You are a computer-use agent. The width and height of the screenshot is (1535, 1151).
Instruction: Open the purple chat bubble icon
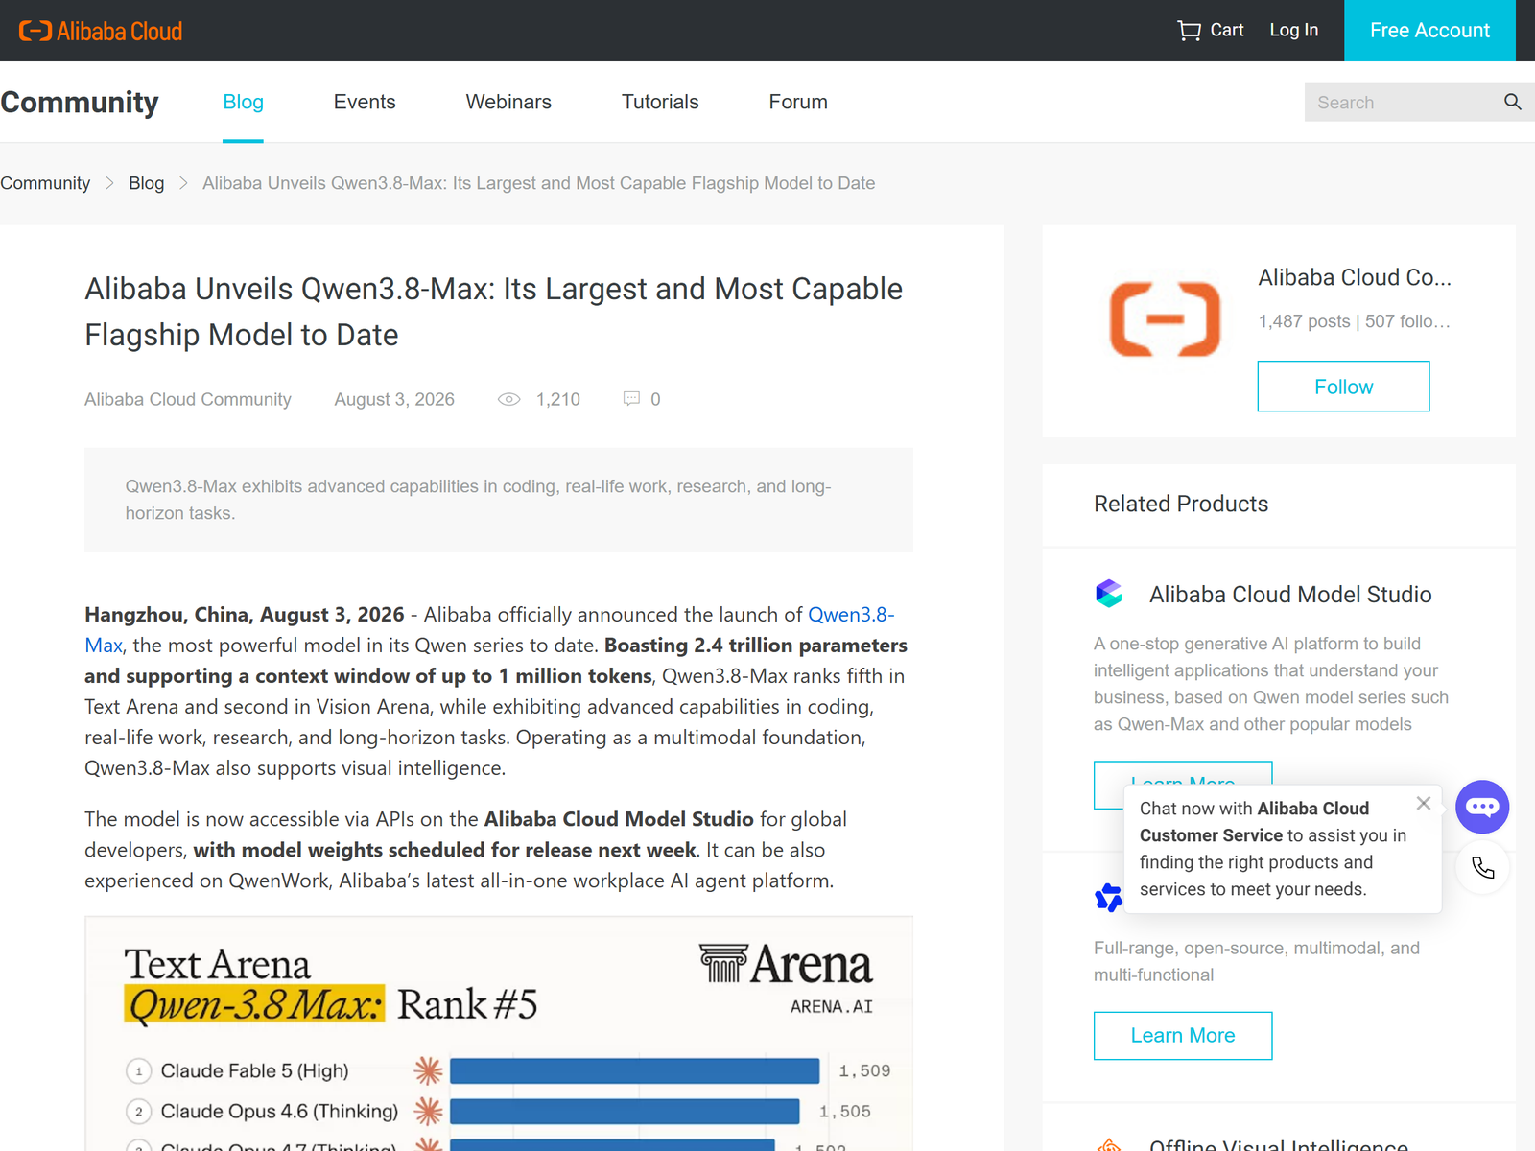[1482, 807]
